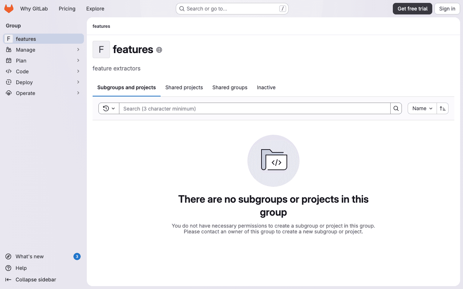Open the Deploy section icon
Viewport: 463px width, 289px height.
point(9,82)
